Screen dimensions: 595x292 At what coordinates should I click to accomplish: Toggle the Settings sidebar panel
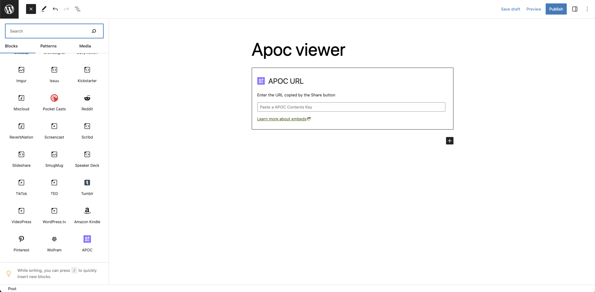[x=575, y=9]
